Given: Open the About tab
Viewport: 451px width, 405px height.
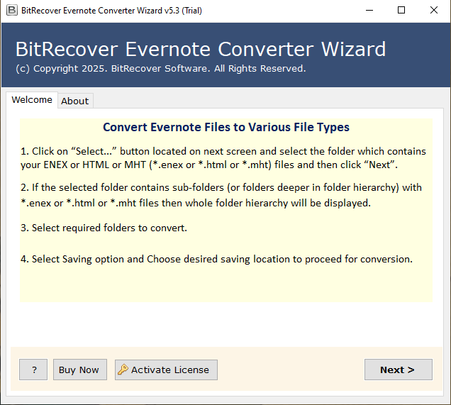Looking at the screenshot, I should tap(74, 101).
